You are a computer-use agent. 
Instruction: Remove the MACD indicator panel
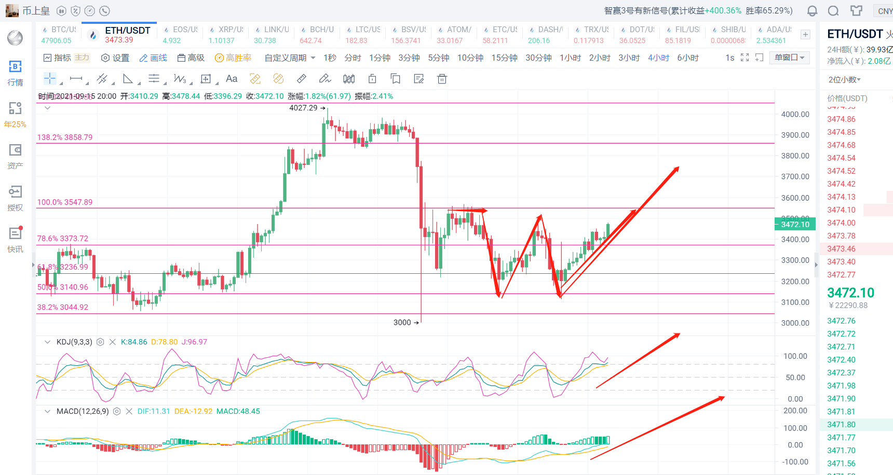tap(129, 411)
